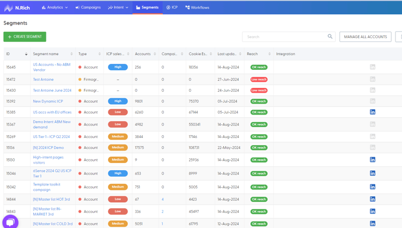The image size is (402, 228).
Task: Click LinkedIn icon for segment 15385
Action: click(373, 112)
